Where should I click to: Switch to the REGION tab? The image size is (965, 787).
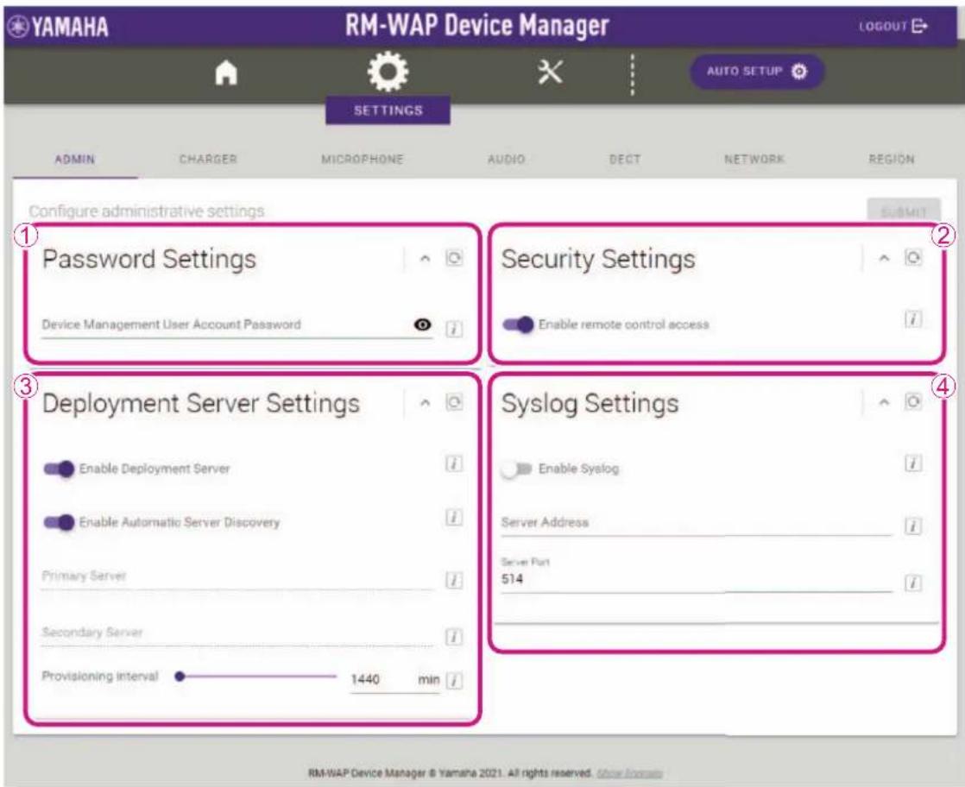pyautogui.click(x=891, y=160)
